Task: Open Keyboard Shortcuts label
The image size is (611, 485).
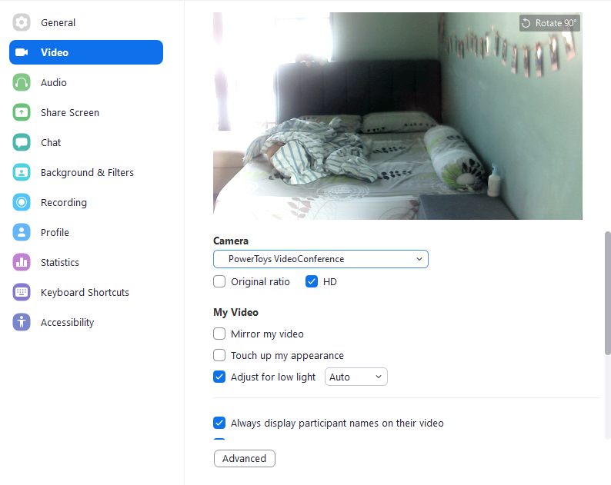Action: click(85, 292)
